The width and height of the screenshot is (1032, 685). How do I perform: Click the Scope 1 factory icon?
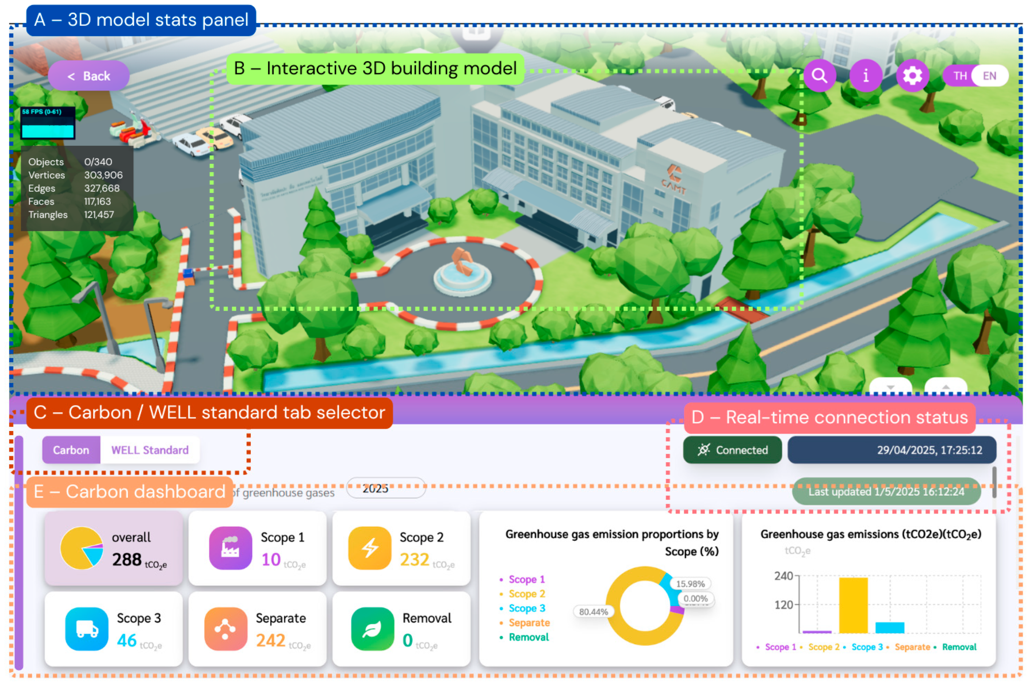point(231,548)
